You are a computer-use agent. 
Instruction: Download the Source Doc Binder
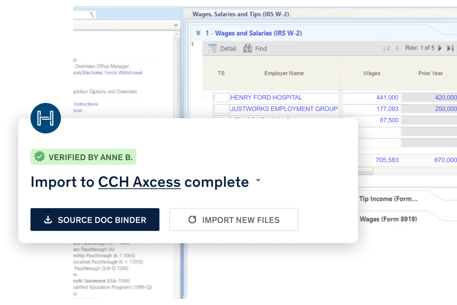(95, 220)
